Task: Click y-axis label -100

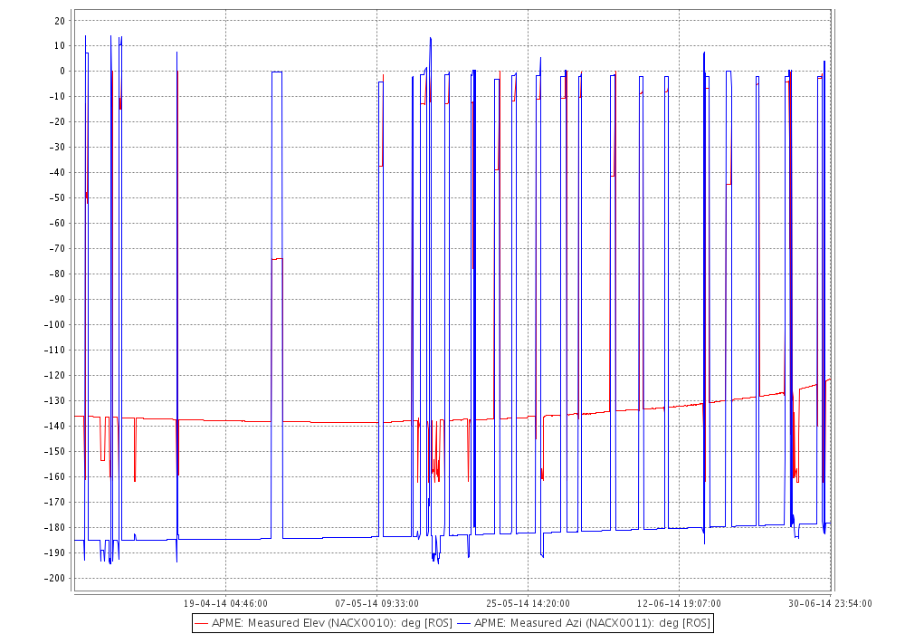Action: [55, 324]
